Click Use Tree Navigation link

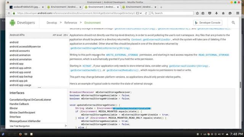point(19,126)
